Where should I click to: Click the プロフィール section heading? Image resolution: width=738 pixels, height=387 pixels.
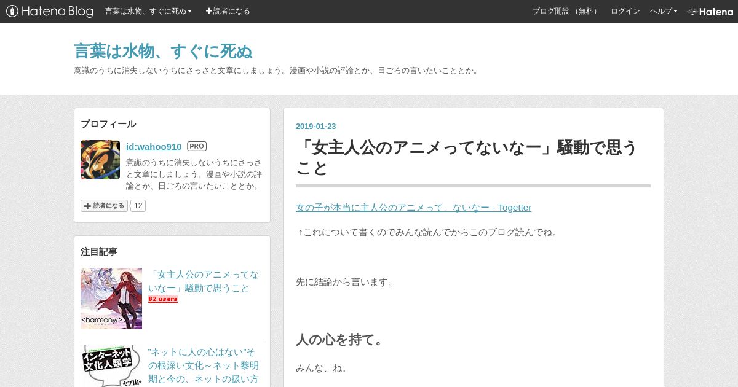(x=108, y=124)
